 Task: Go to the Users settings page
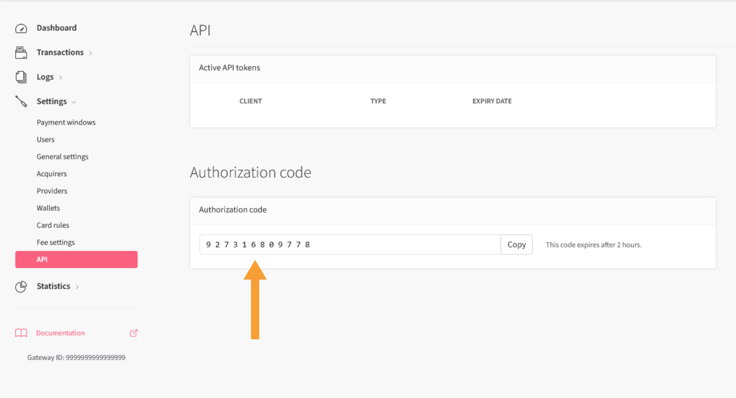point(45,140)
